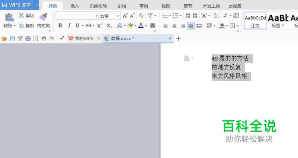This screenshot has height=158, width=298.
Task: Switch to the 视图 ribbon tab
Action: [x=166, y=6]
